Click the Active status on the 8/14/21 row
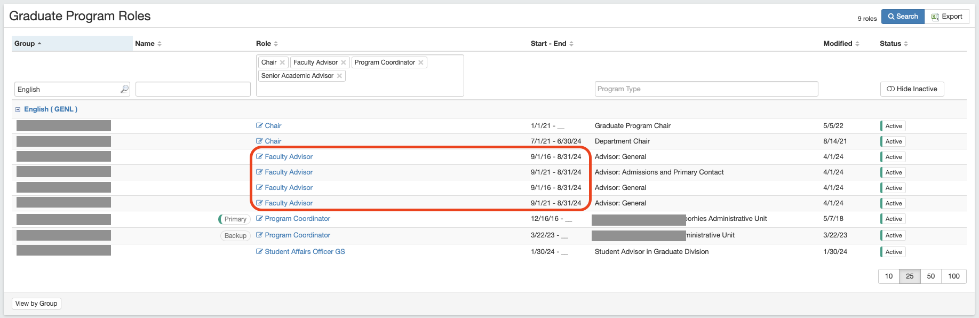 coord(893,142)
